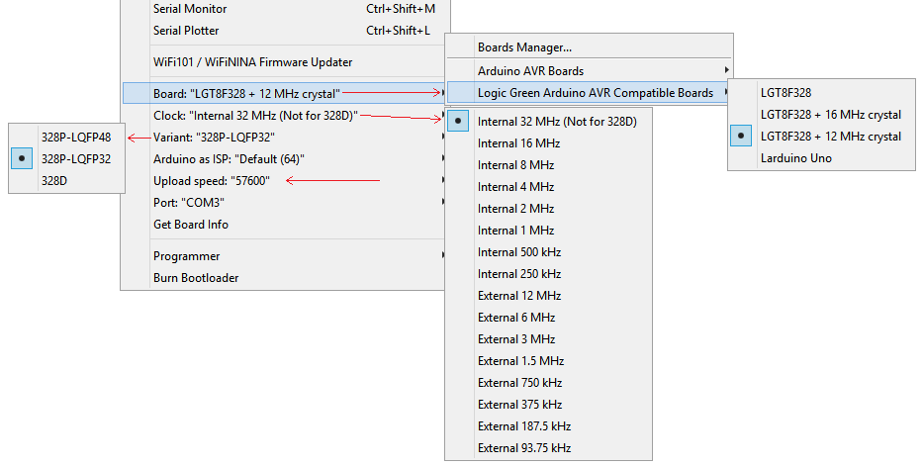Expand the Variant: "328P-LQFP32" submenu
923x467 pixels.
(x=285, y=138)
